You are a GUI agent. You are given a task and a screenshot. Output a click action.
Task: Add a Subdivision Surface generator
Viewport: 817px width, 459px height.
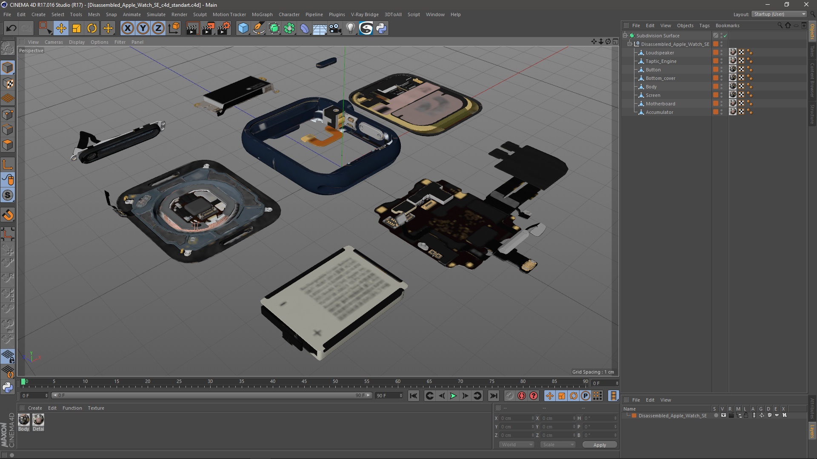pyautogui.click(x=274, y=28)
